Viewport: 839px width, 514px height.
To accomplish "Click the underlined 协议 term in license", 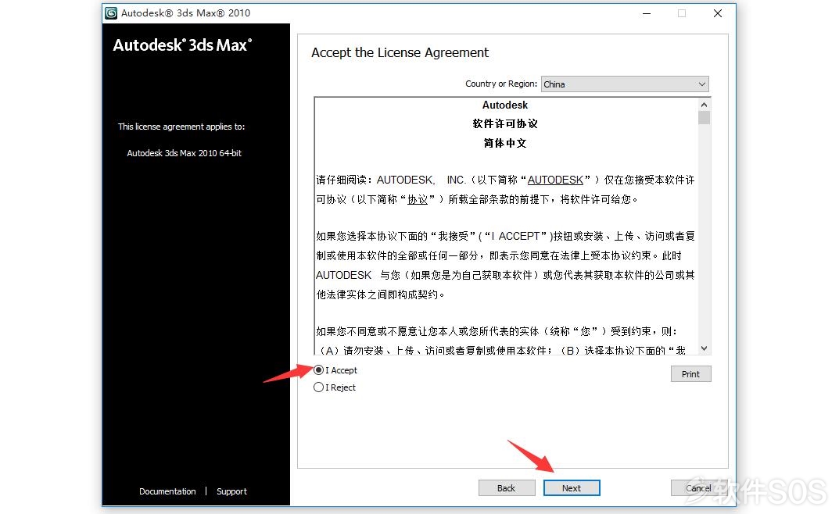I will pos(418,199).
